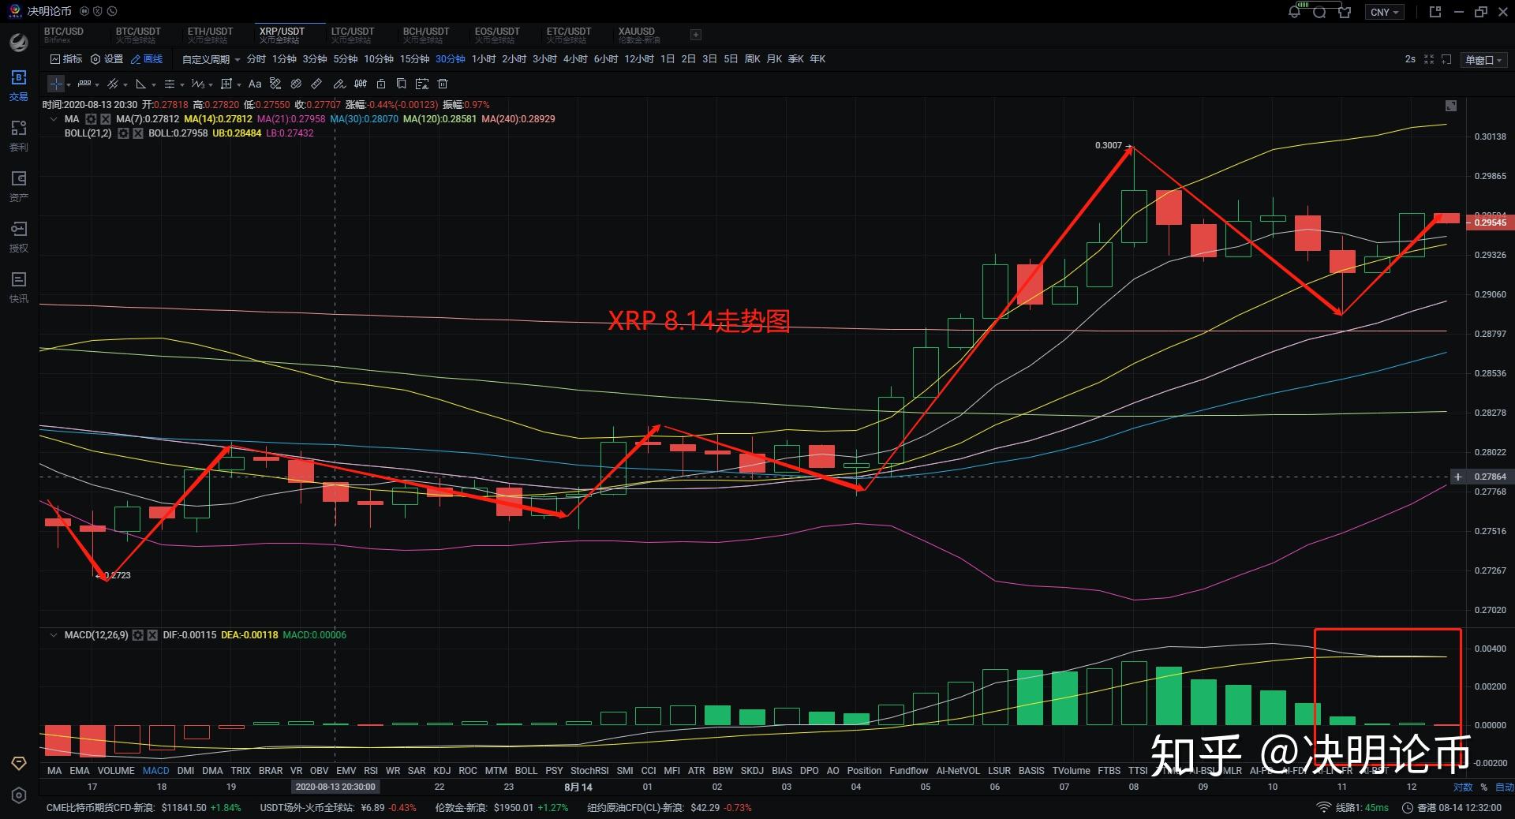The width and height of the screenshot is (1515, 819).
Task: Click the trash icon to delete drawings
Action: click(442, 84)
